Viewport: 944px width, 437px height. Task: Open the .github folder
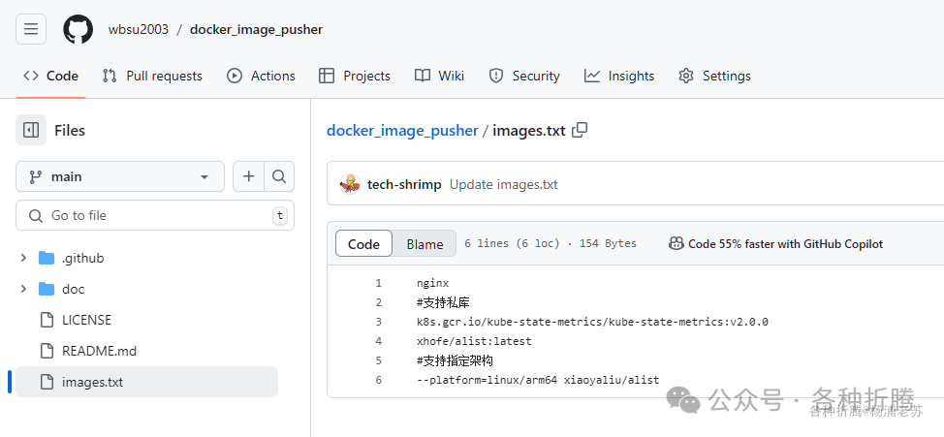tap(83, 258)
